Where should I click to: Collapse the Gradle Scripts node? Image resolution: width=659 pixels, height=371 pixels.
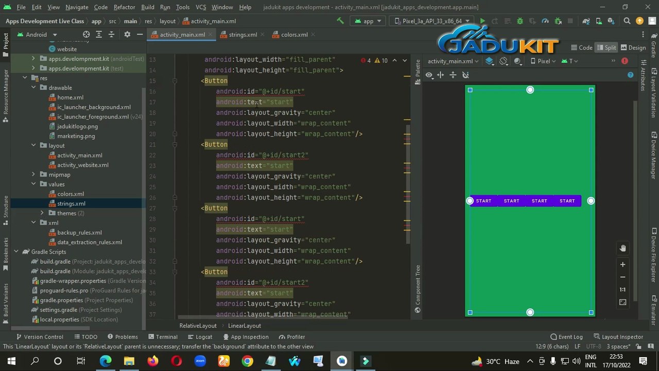(x=16, y=252)
